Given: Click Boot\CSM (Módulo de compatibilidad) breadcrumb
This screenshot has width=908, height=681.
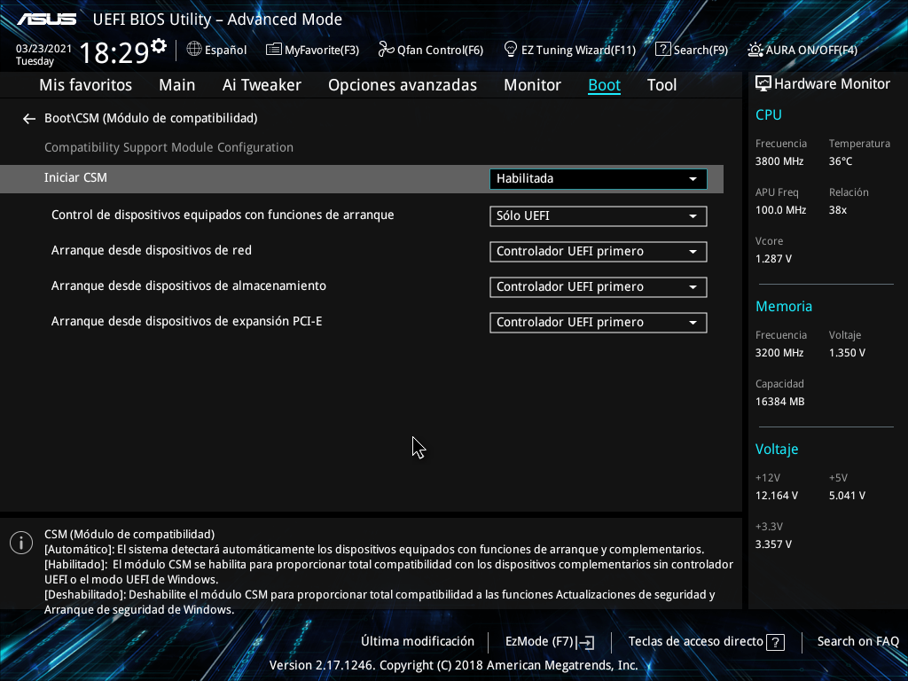Looking at the screenshot, I should (151, 118).
